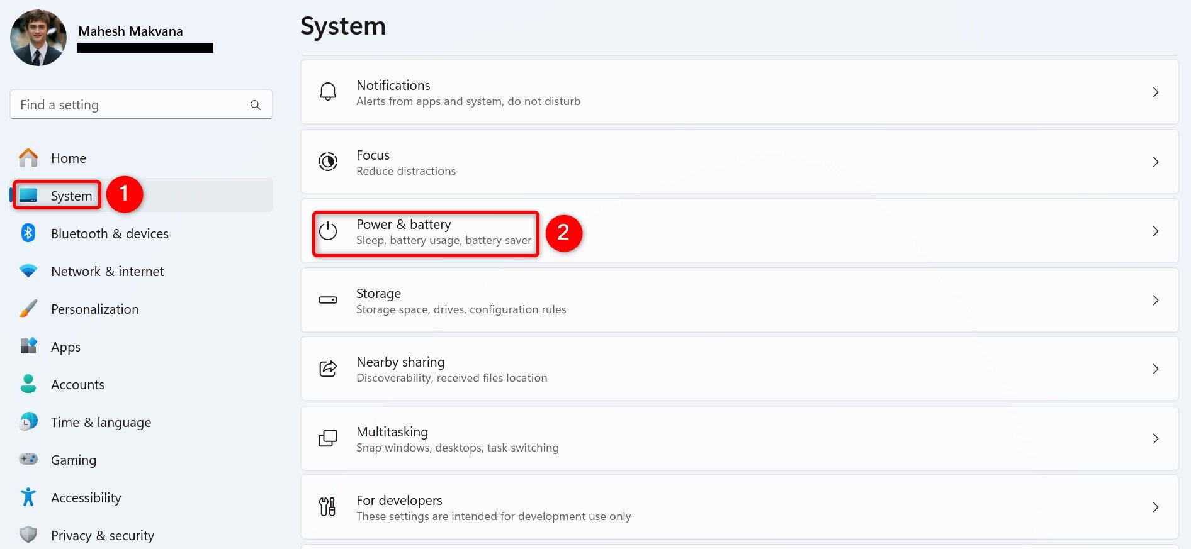
Task: Click the Multitasking windows icon
Action: pos(327,438)
